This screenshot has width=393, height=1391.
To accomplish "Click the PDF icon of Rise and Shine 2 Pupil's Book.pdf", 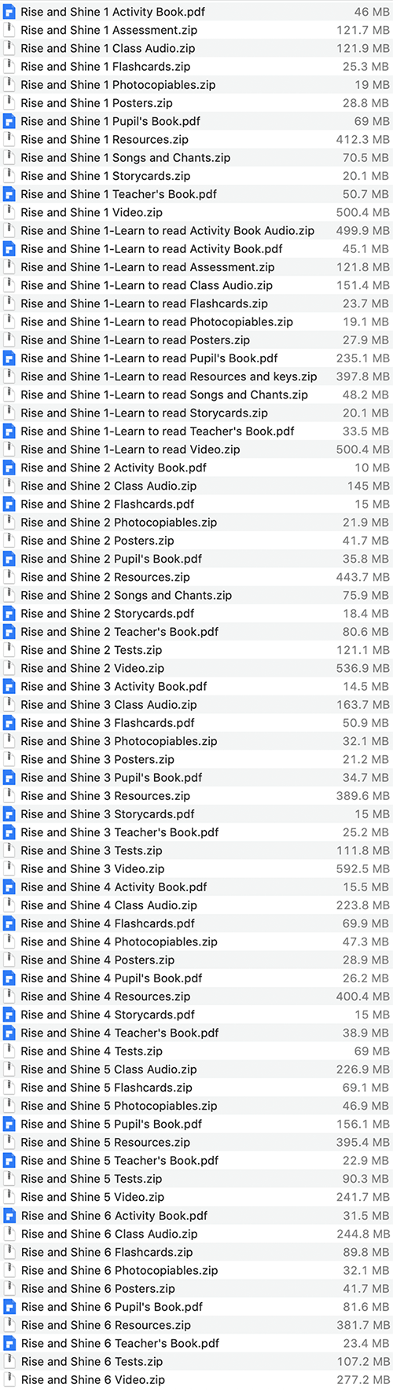I will coord(9,559).
